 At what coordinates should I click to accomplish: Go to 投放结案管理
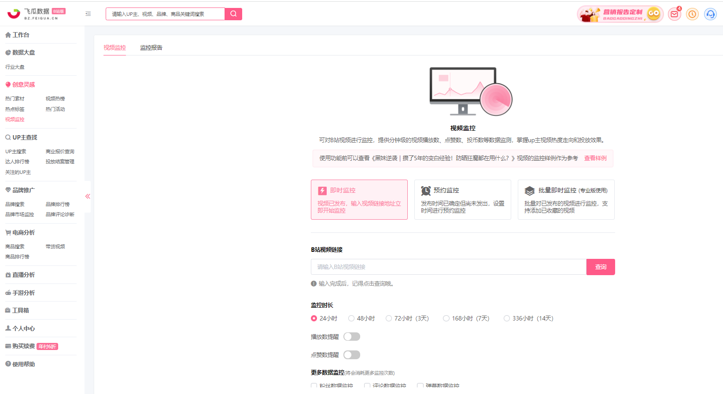pos(60,162)
